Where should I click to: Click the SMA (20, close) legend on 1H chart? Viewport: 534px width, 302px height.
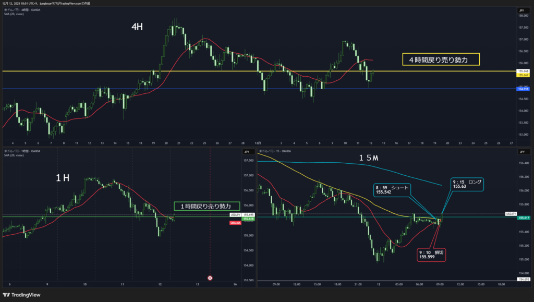point(14,155)
